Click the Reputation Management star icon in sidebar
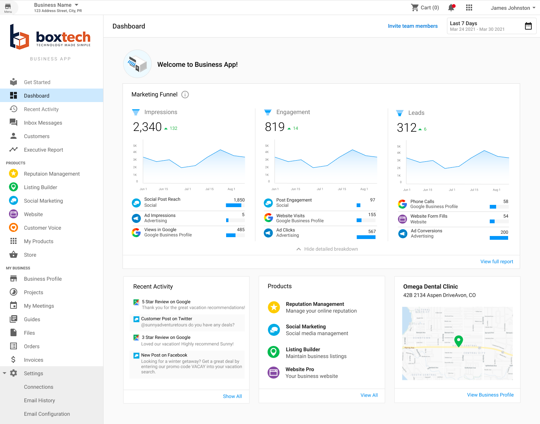 [13, 173]
